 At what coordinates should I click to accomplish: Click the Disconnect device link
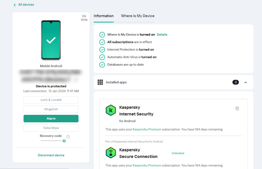coord(51,155)
